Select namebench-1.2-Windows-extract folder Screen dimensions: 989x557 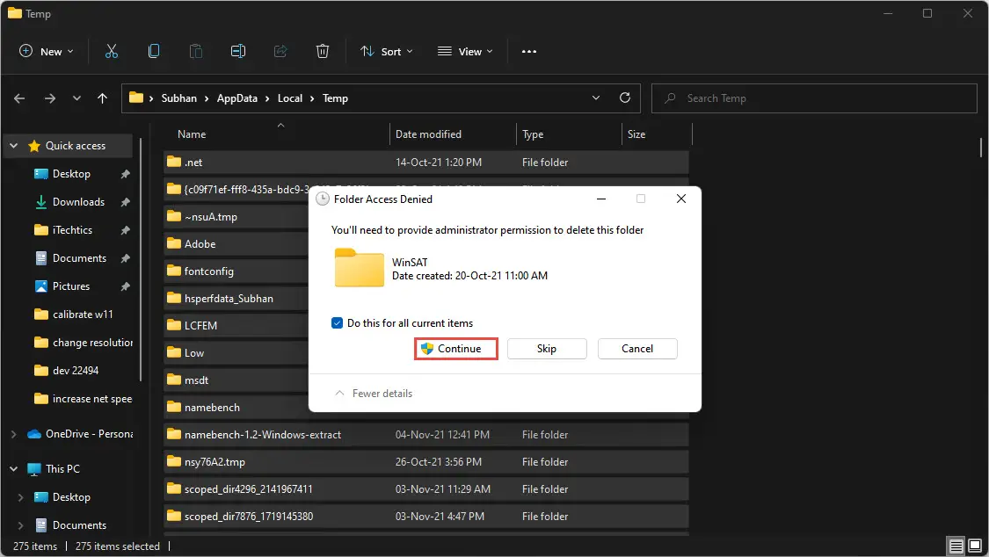tap(425, 434)
